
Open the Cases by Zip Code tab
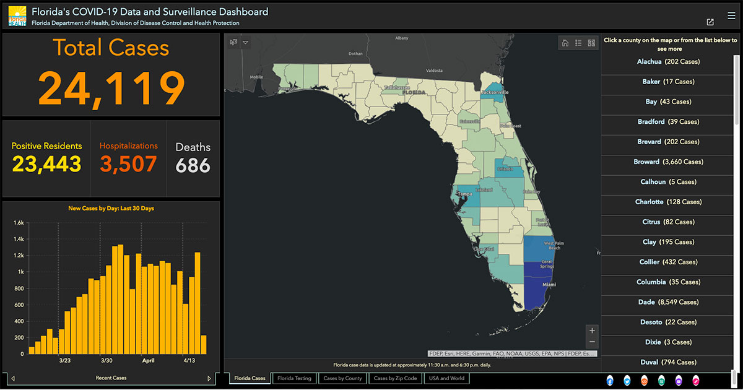(395, 378)
